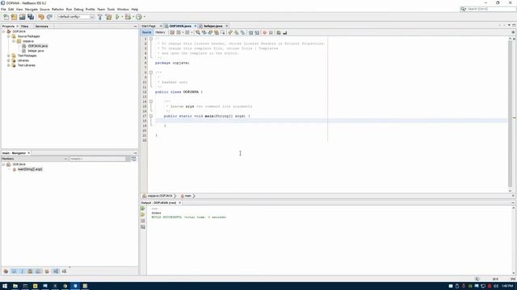Click the Redo toolbar icon
This screenshot has width=517, height=290.
[49, 17]
